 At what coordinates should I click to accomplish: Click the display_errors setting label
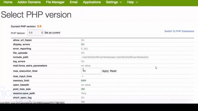(21, 44)
